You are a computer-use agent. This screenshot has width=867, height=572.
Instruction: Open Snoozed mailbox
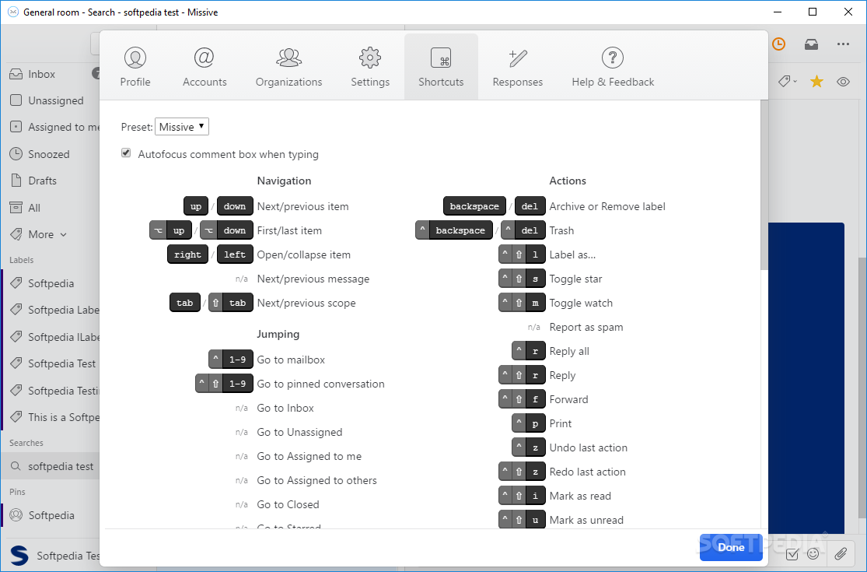[x=51, y=154]
